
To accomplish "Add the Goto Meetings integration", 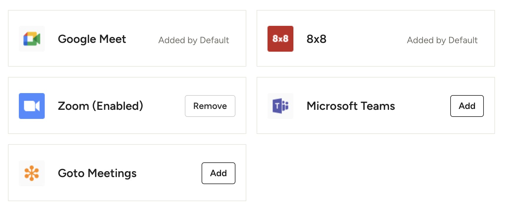I will (218, 173).
